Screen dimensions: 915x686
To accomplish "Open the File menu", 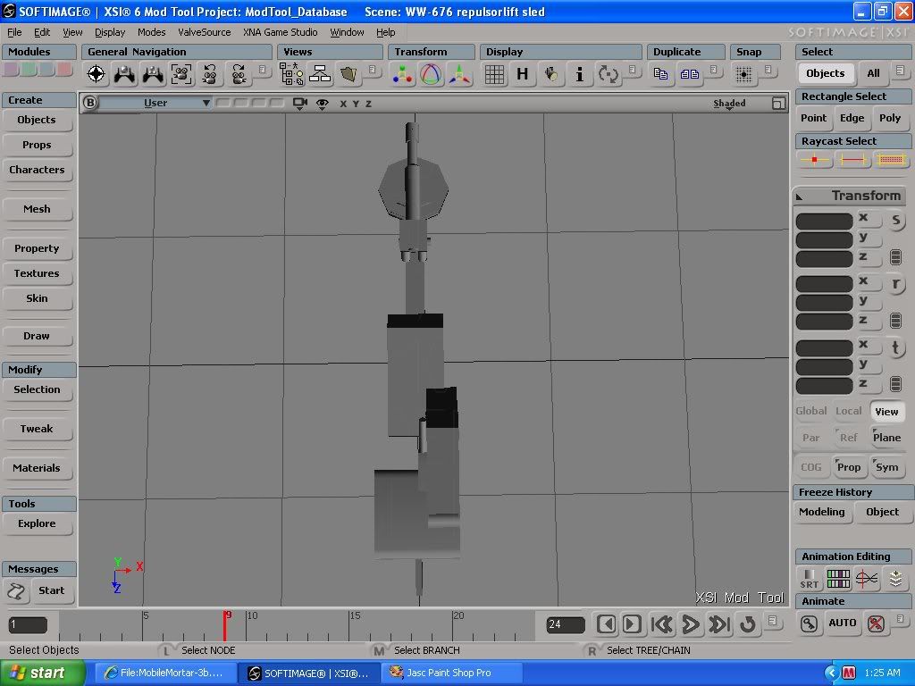I will [x=14, y=32].
